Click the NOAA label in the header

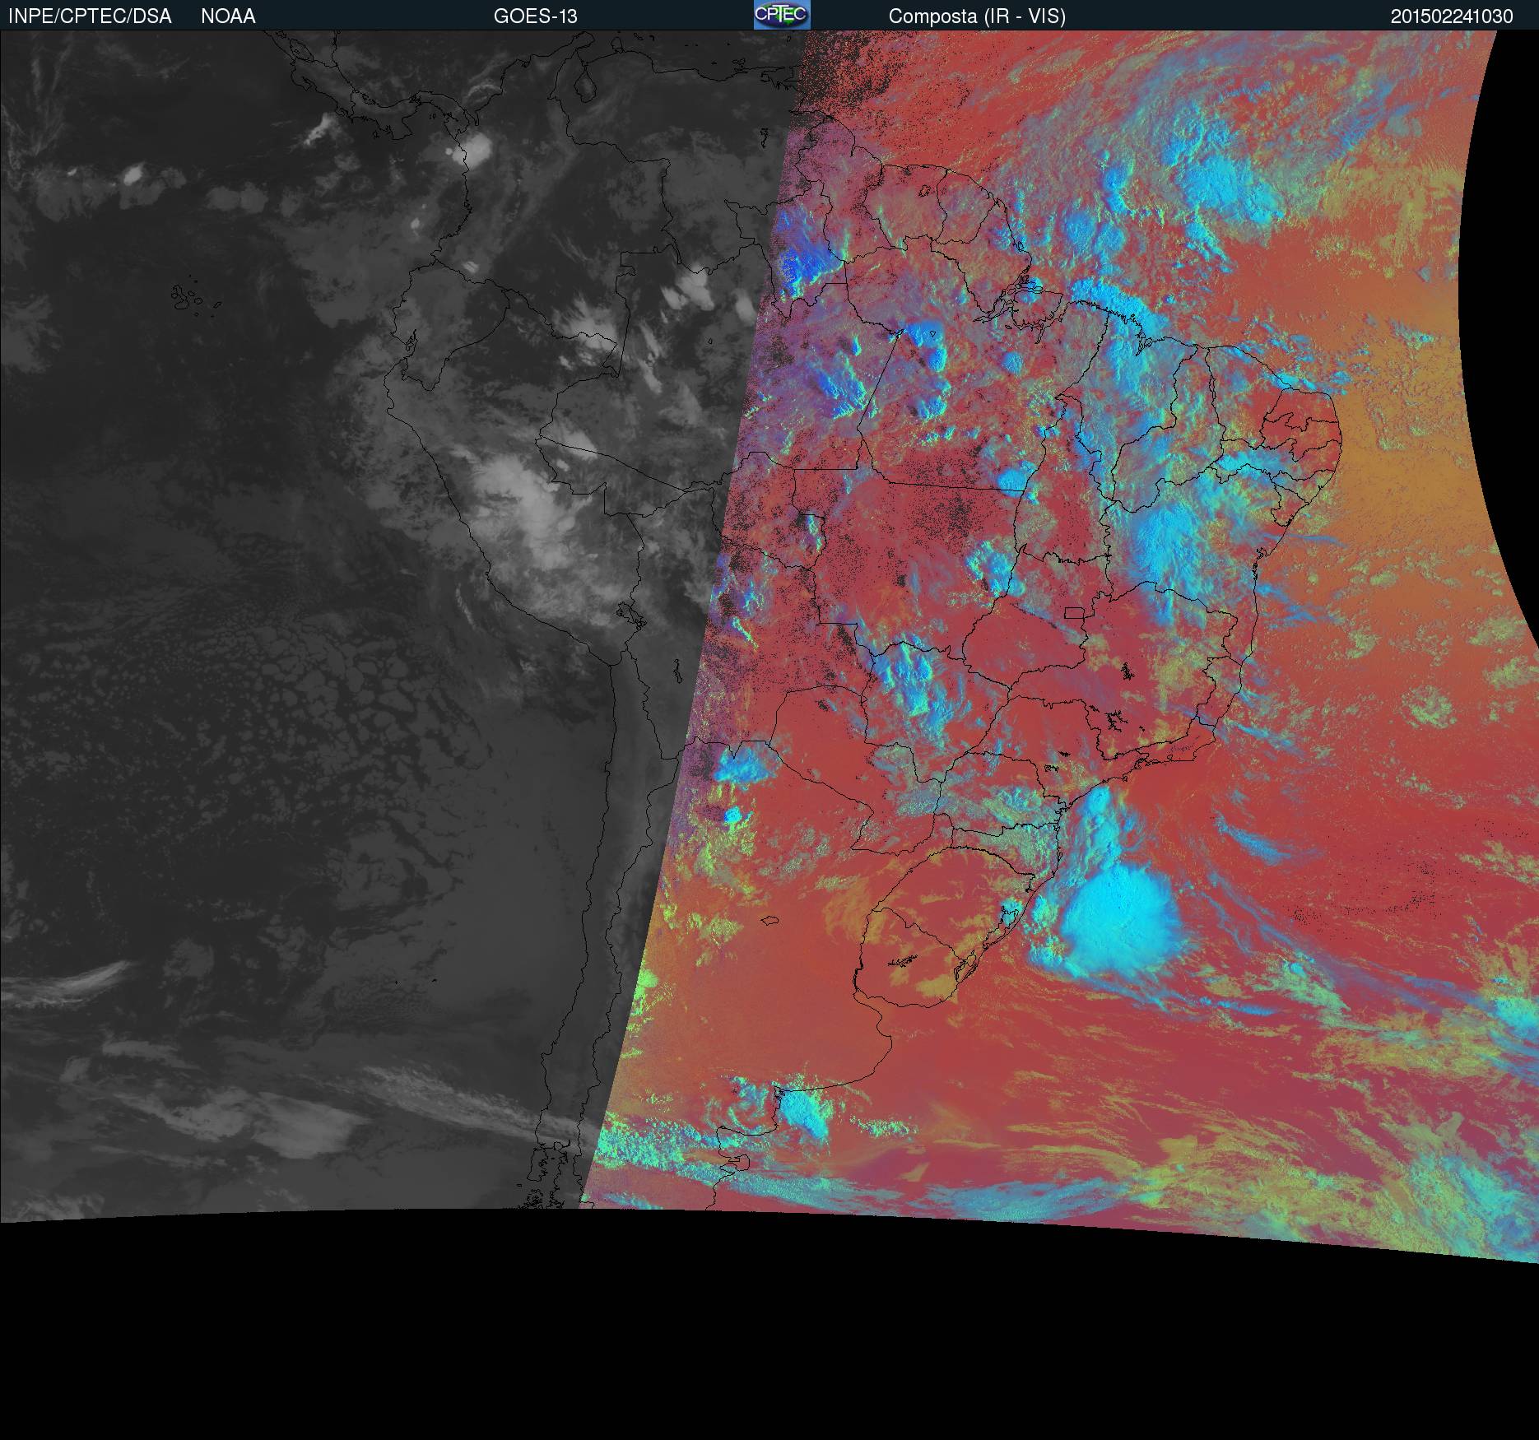coord(228,16)
